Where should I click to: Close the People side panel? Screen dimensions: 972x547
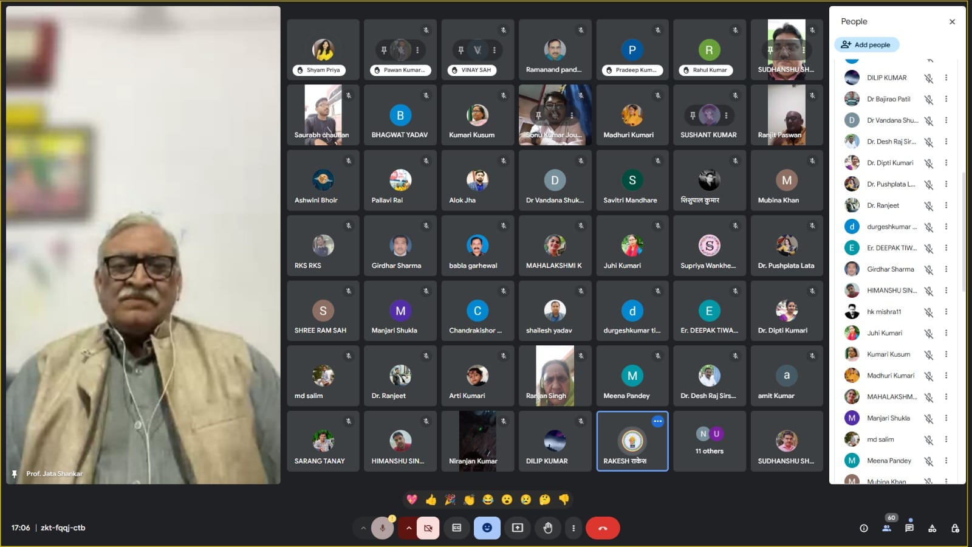952,22
